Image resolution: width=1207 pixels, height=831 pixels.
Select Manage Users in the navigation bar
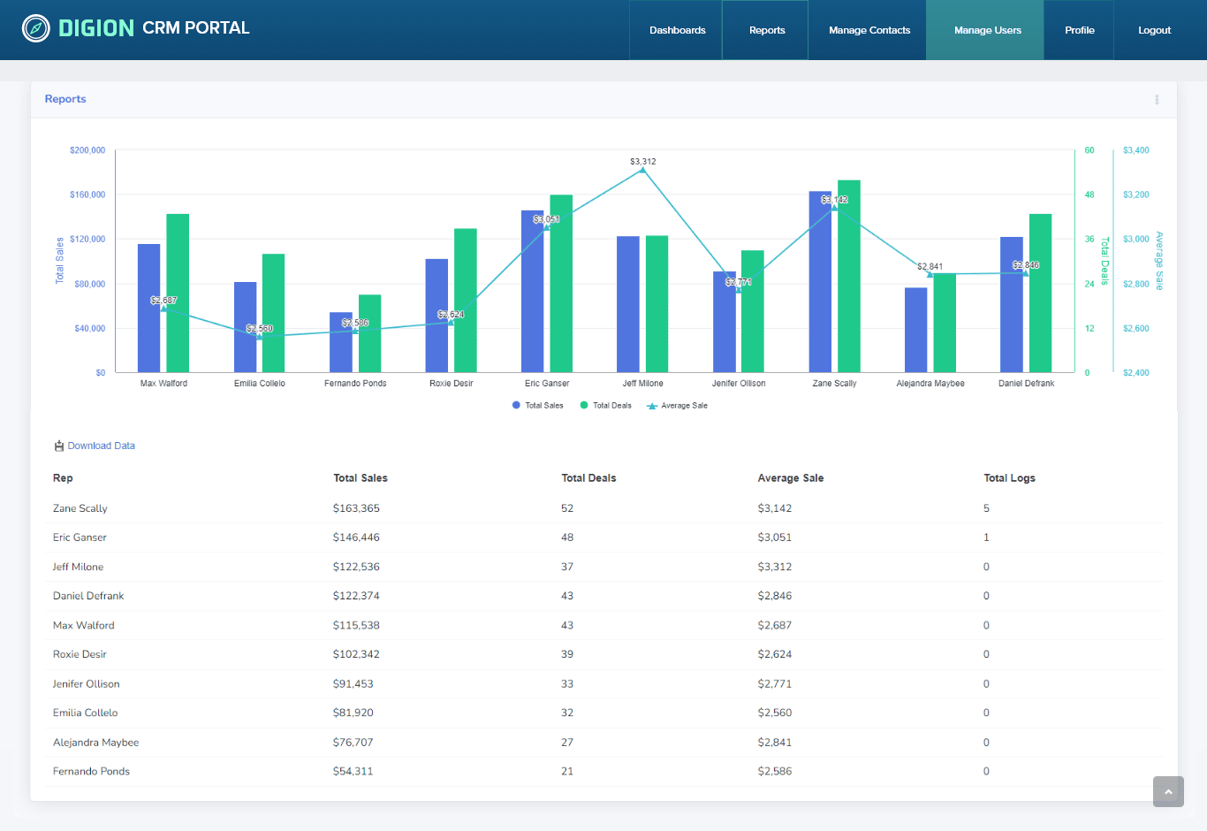coord(987,30)
